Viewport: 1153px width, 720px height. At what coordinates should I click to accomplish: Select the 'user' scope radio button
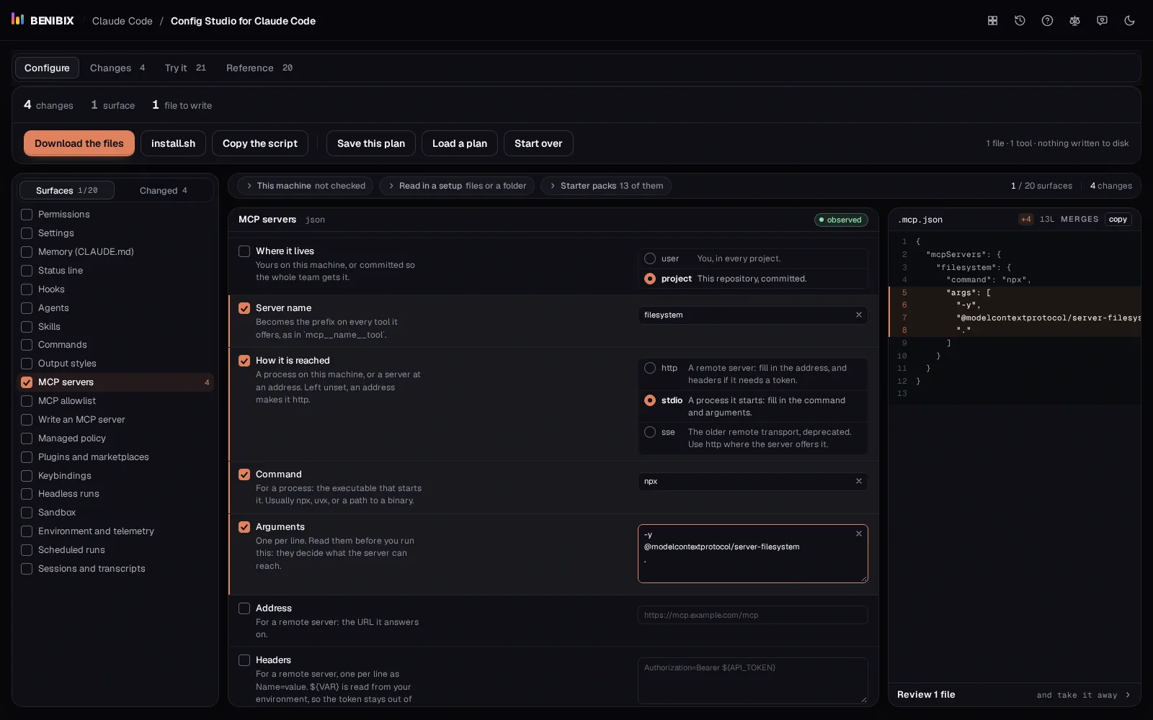click(x=650, y=258)
